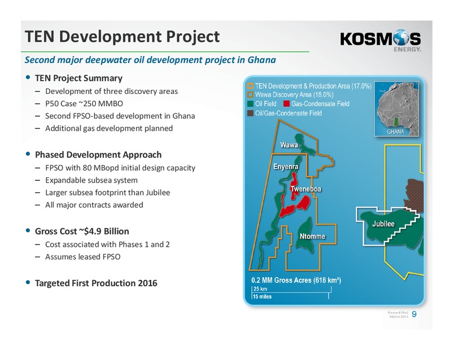Image resolution: width=453 pixels, height=350 pixels.
Task: Click the hatched Oil/Gas-Condensate Field legend swatch
Action: [250, 113]
